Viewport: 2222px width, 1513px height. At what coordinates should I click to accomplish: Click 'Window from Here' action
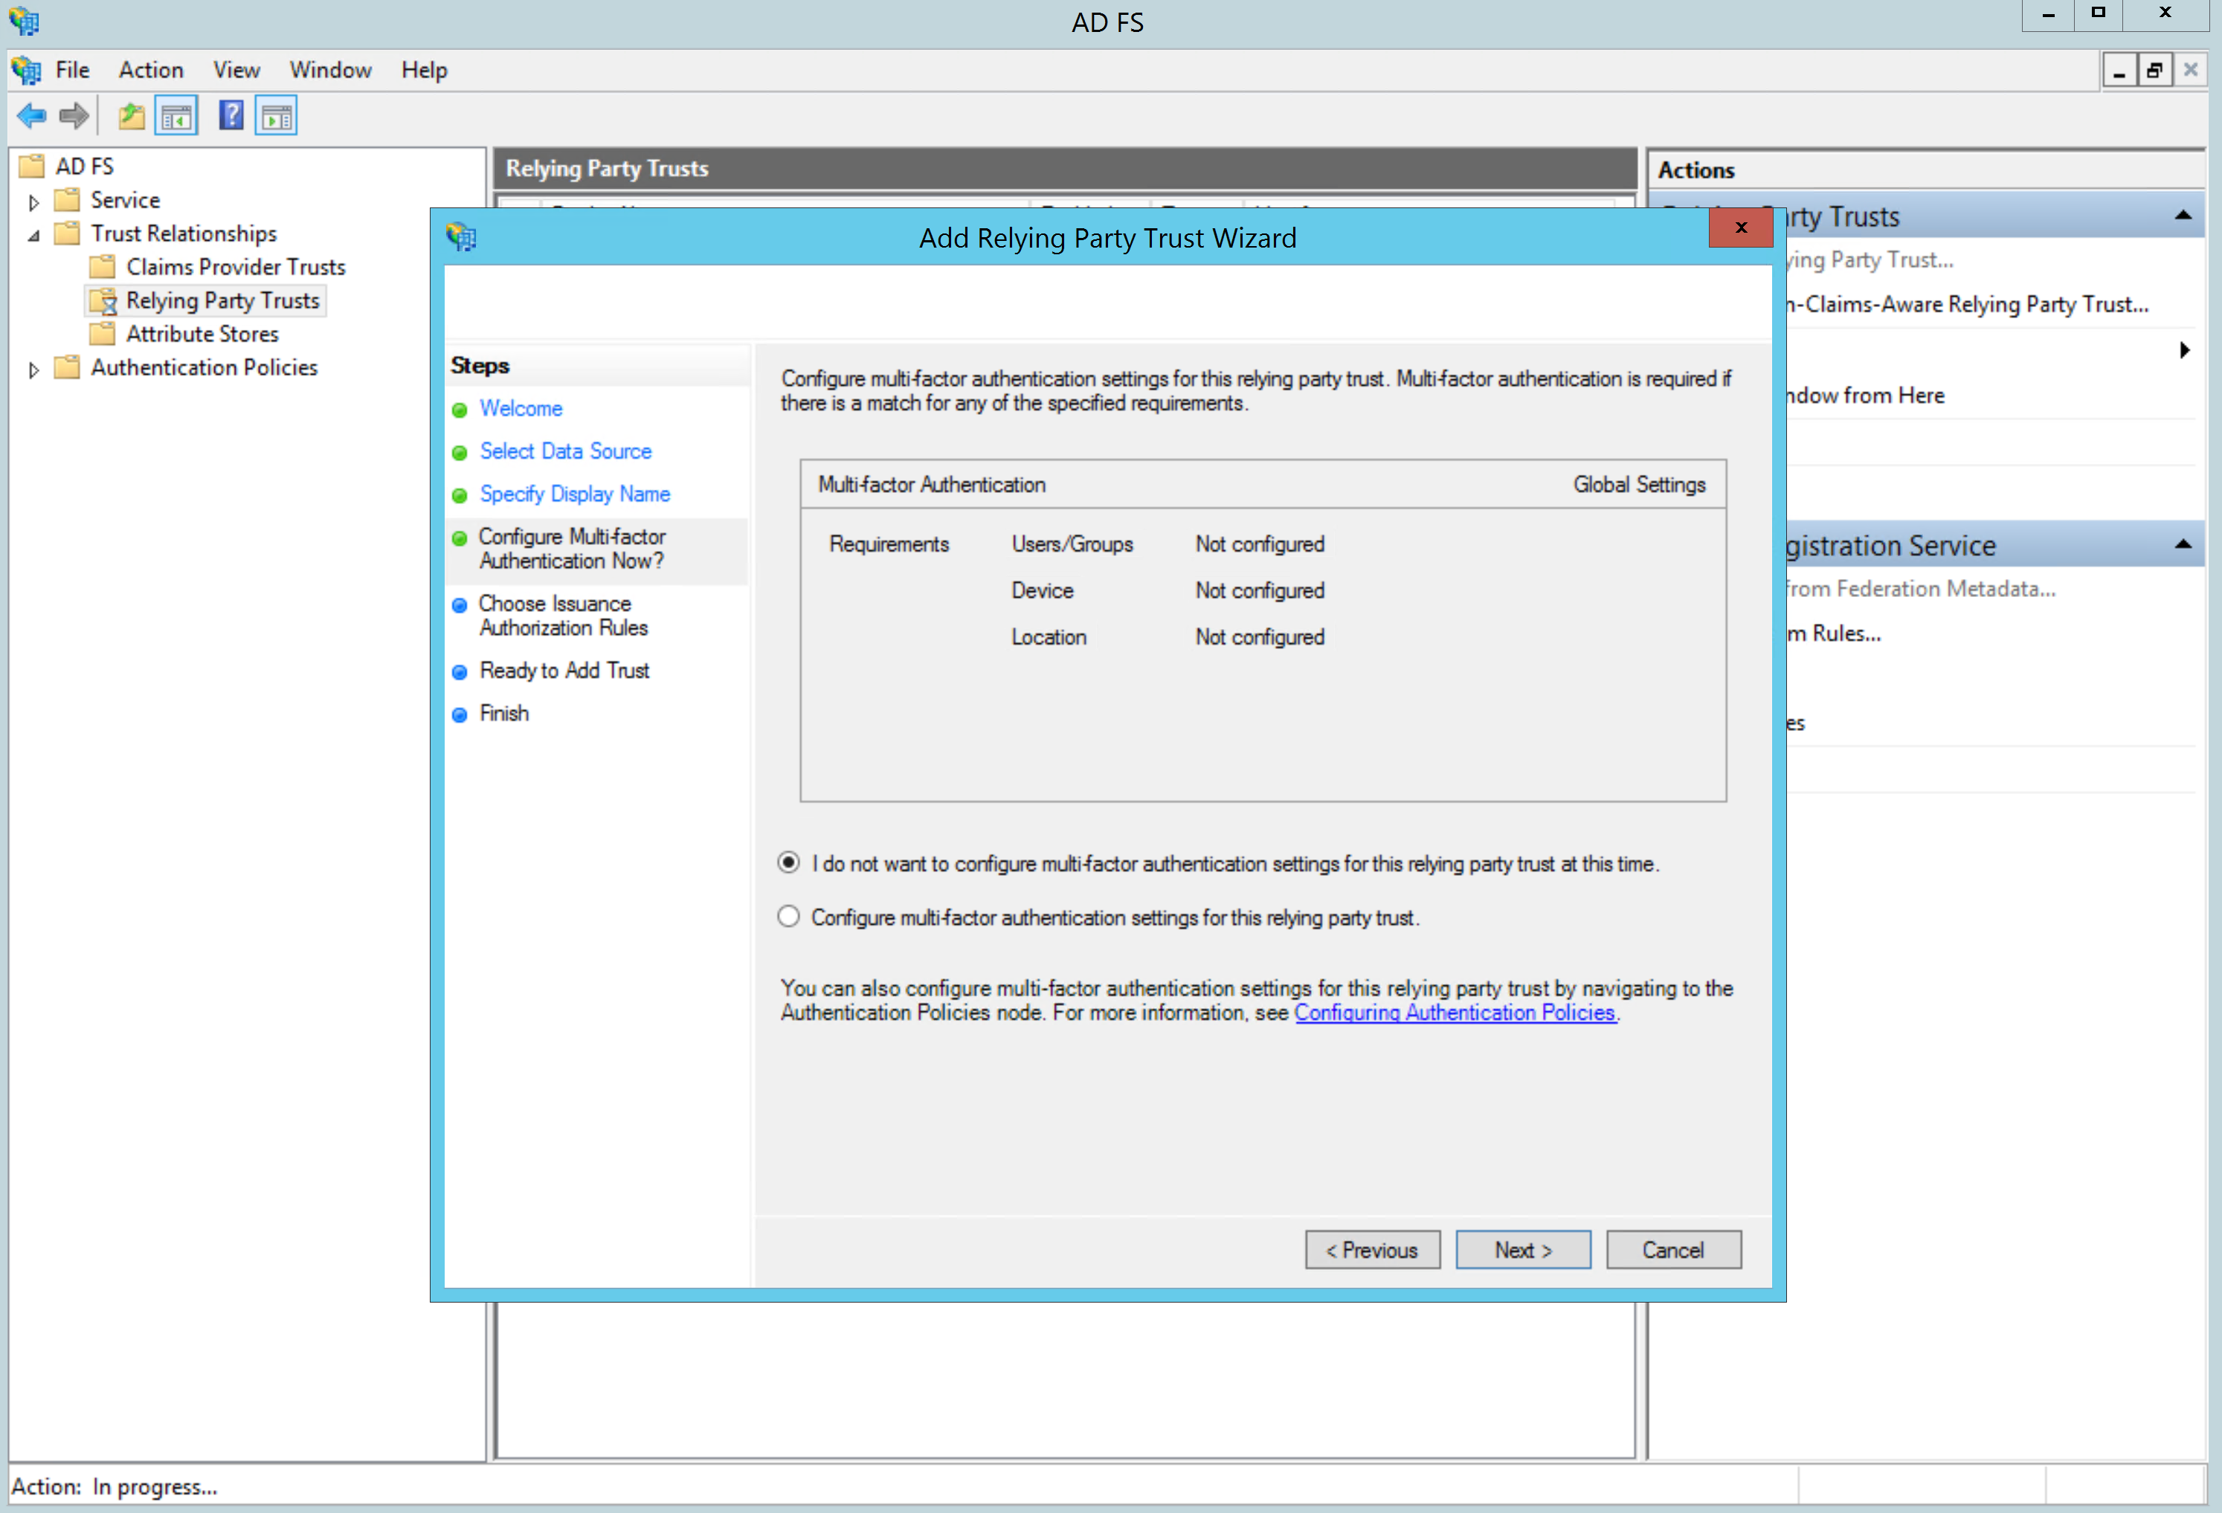point(1865,395)
